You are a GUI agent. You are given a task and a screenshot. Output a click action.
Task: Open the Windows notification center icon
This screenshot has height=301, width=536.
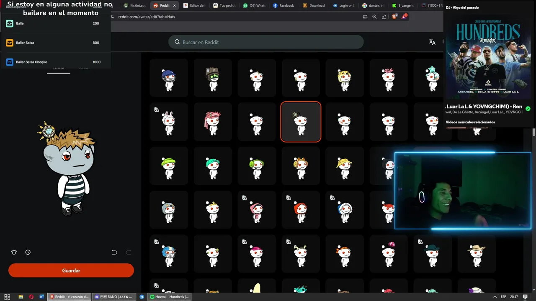pos(525,297)
